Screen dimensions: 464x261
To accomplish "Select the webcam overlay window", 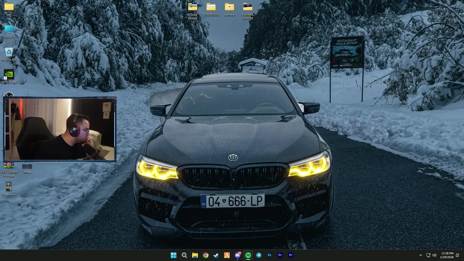I will (x=60, y=129).
